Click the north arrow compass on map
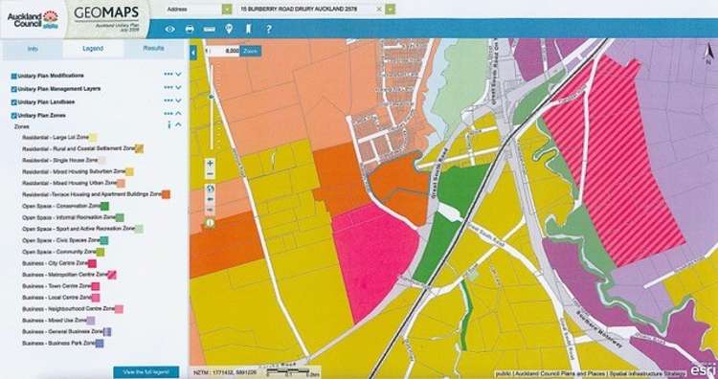The image size is (718, 379). 708,54
